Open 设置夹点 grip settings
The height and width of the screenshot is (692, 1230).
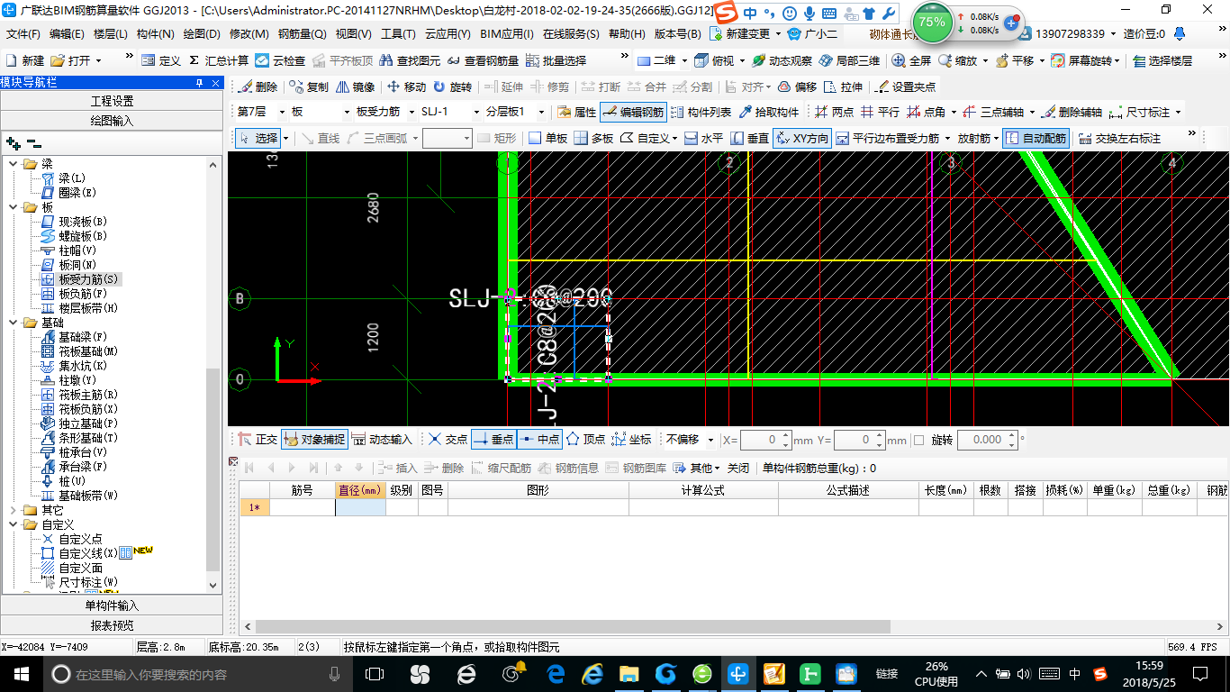(x=906, y=87)
